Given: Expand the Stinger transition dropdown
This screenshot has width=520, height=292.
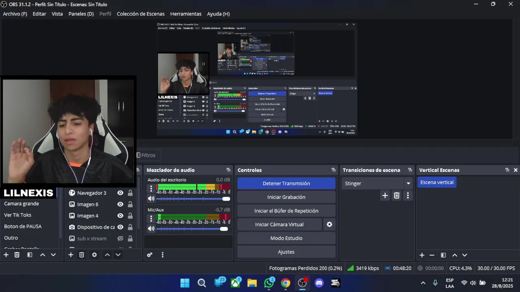Looking at the screenshot, I should tap(408, 183).
